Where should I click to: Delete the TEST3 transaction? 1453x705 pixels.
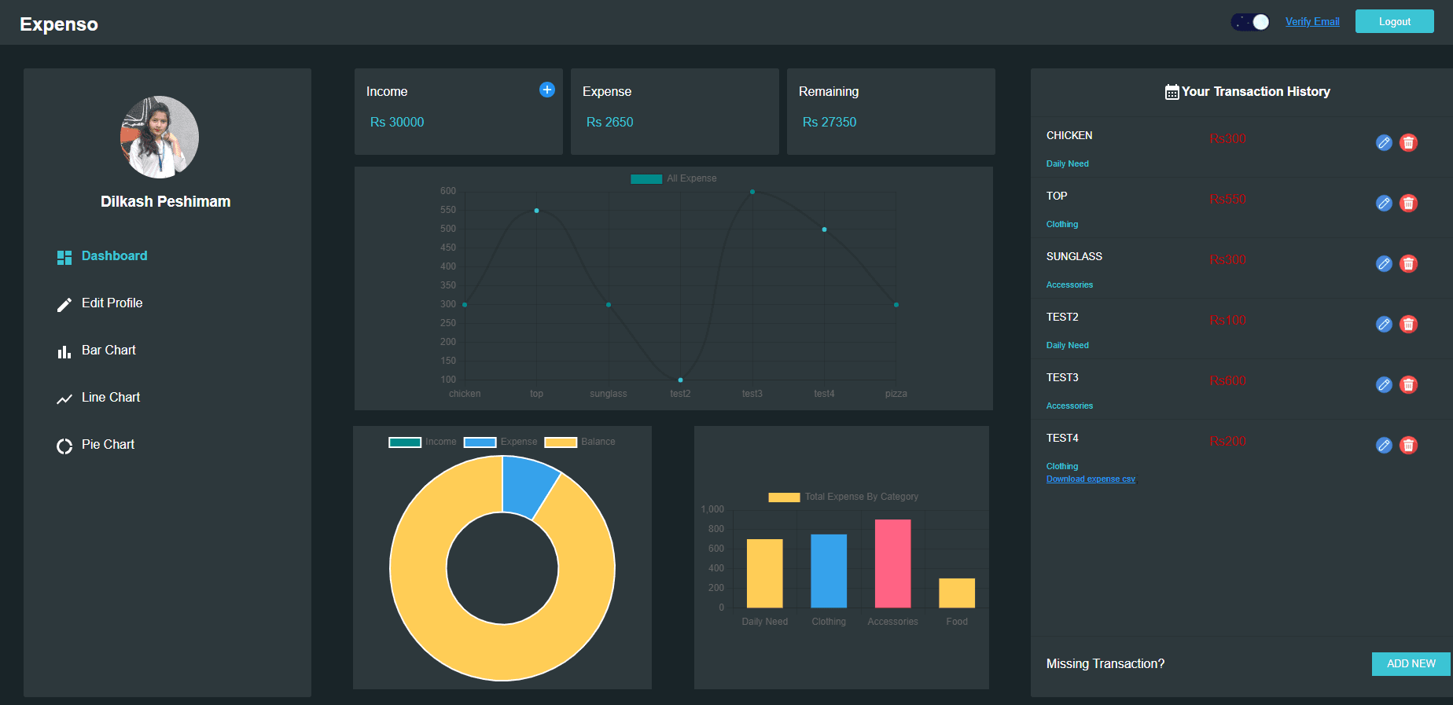coord(1408,384)
